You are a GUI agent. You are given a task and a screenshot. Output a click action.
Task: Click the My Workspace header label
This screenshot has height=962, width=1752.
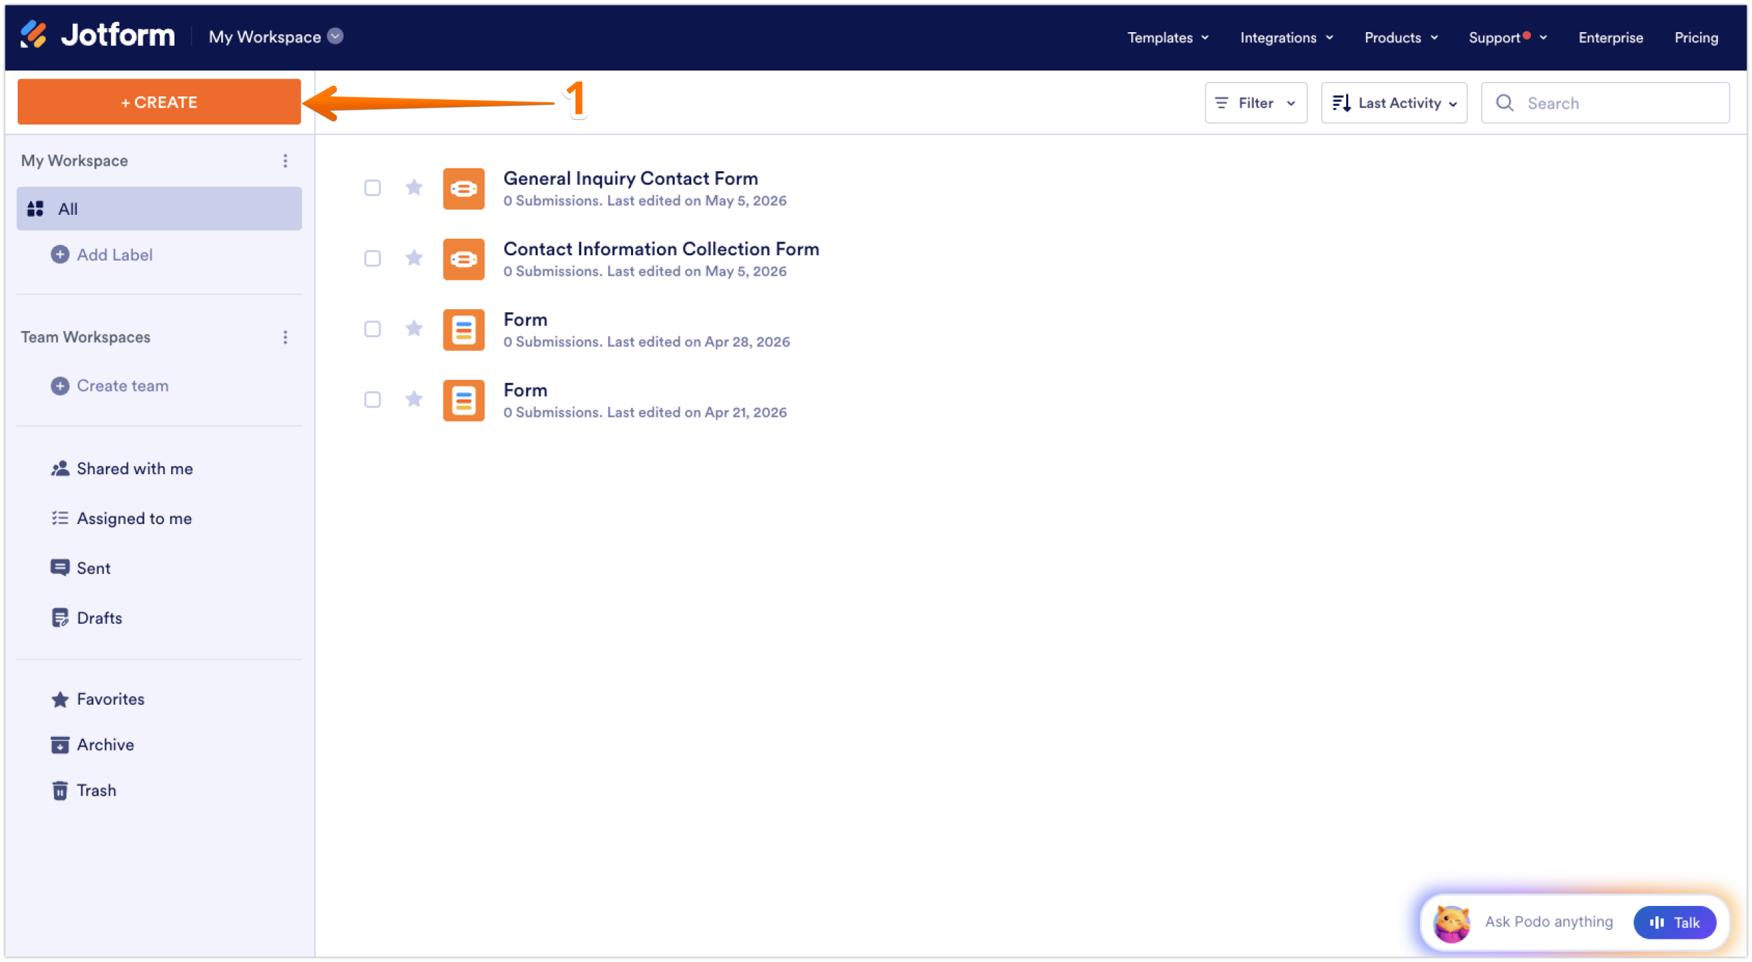[x=265, y=37]
